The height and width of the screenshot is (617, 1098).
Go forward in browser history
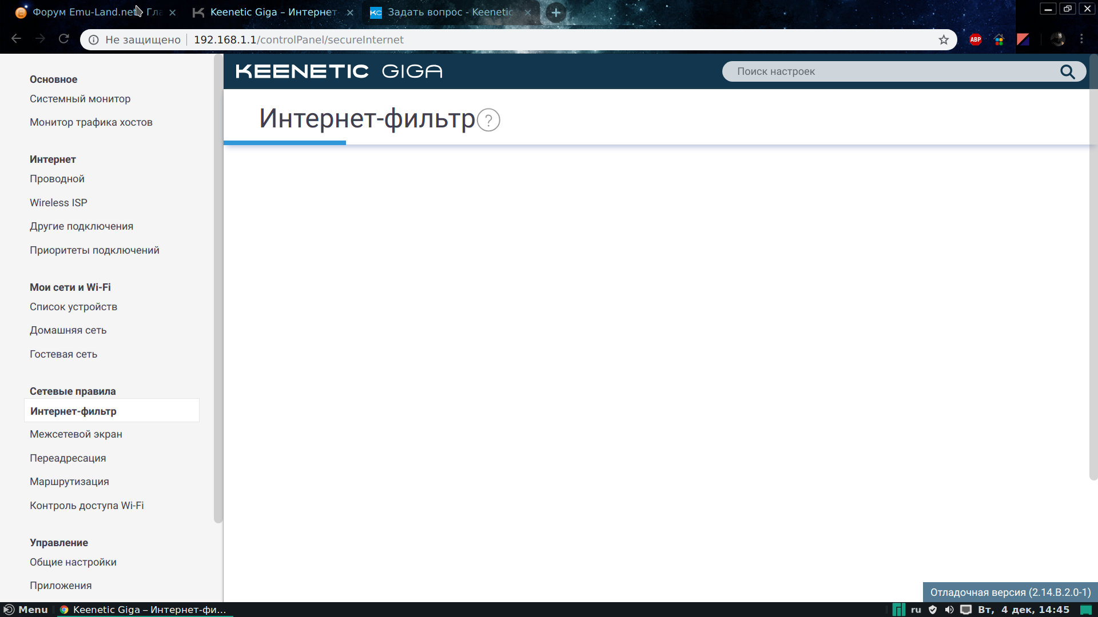(x=40, y=39)
